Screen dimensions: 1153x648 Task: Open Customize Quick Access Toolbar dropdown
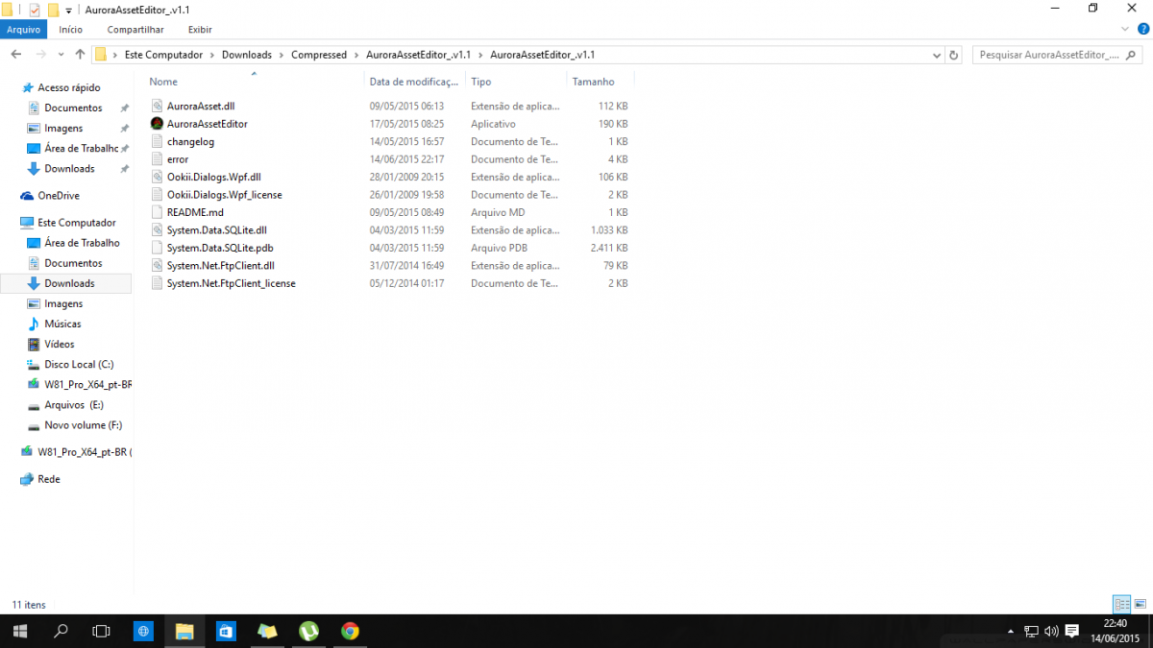tap(68, 11)
